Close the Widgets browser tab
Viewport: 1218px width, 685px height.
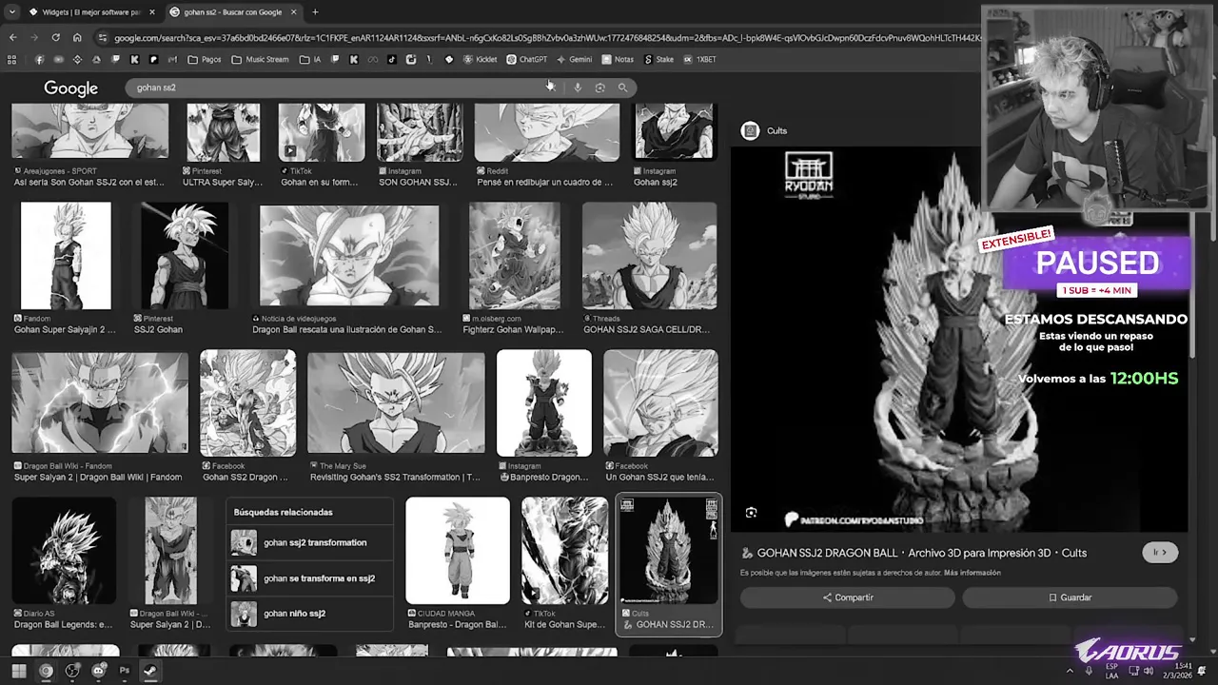(151, 12)
